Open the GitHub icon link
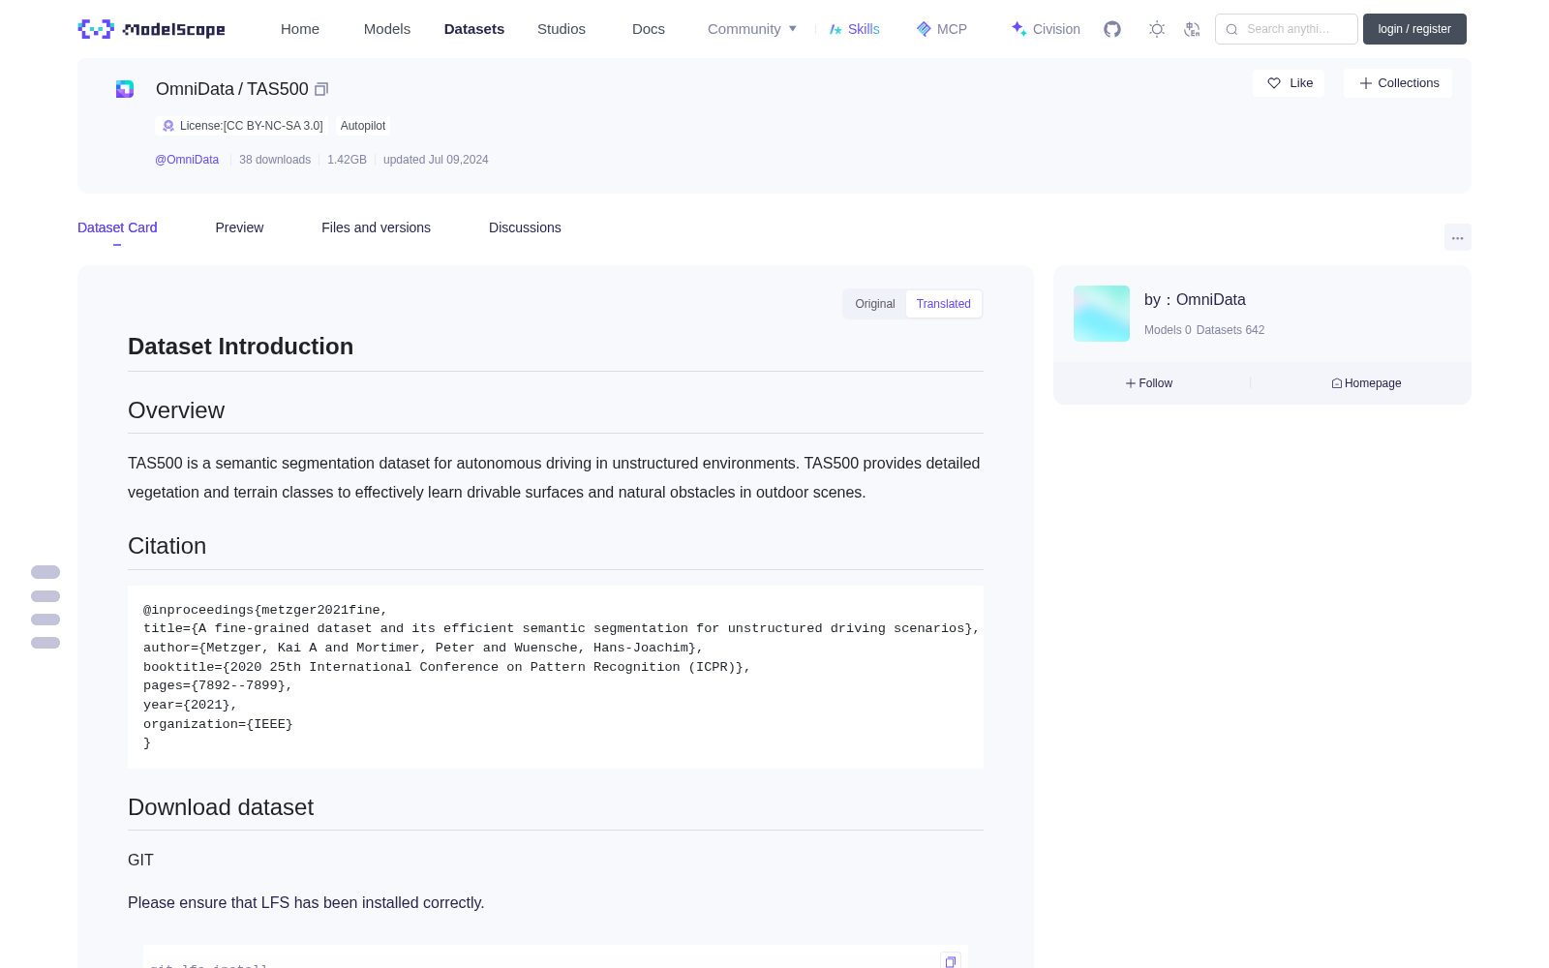Screen dimensions: 1549x968 pos(1112,29)
